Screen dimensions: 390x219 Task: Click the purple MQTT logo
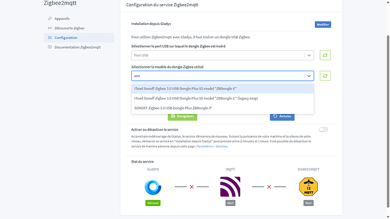click(x=230, y=187)
